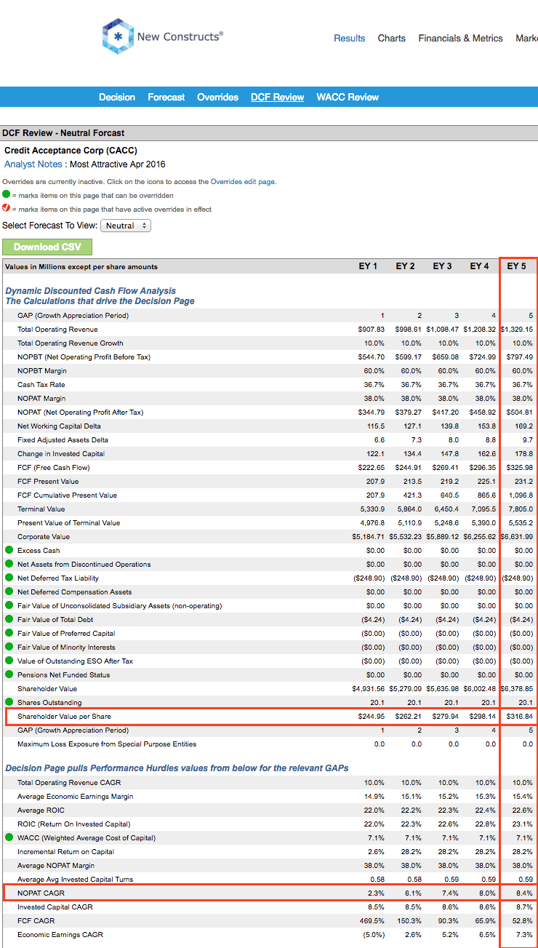The height and width of the screenshot is (948, 538).
Task: Click the Invested Capital CAGR row label
Action: click(x=55, y=907)
